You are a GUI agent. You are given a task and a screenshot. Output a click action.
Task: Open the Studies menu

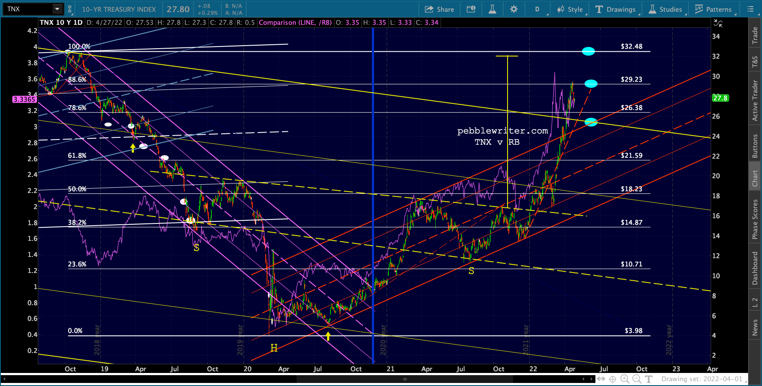[x=665, y=9]
